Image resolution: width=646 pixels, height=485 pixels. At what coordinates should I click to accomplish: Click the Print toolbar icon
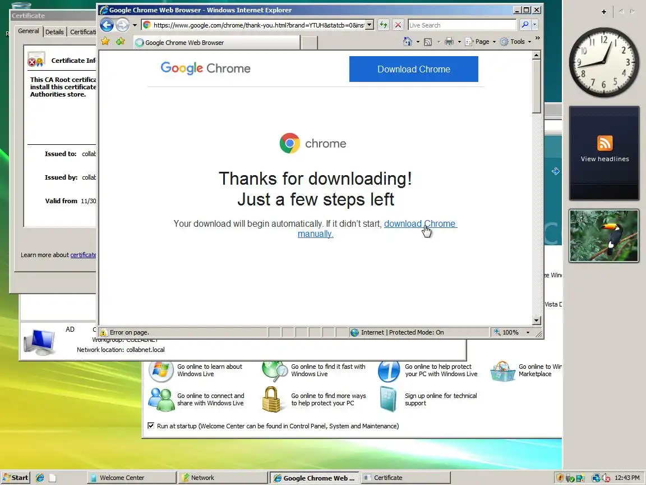point(449,42)
